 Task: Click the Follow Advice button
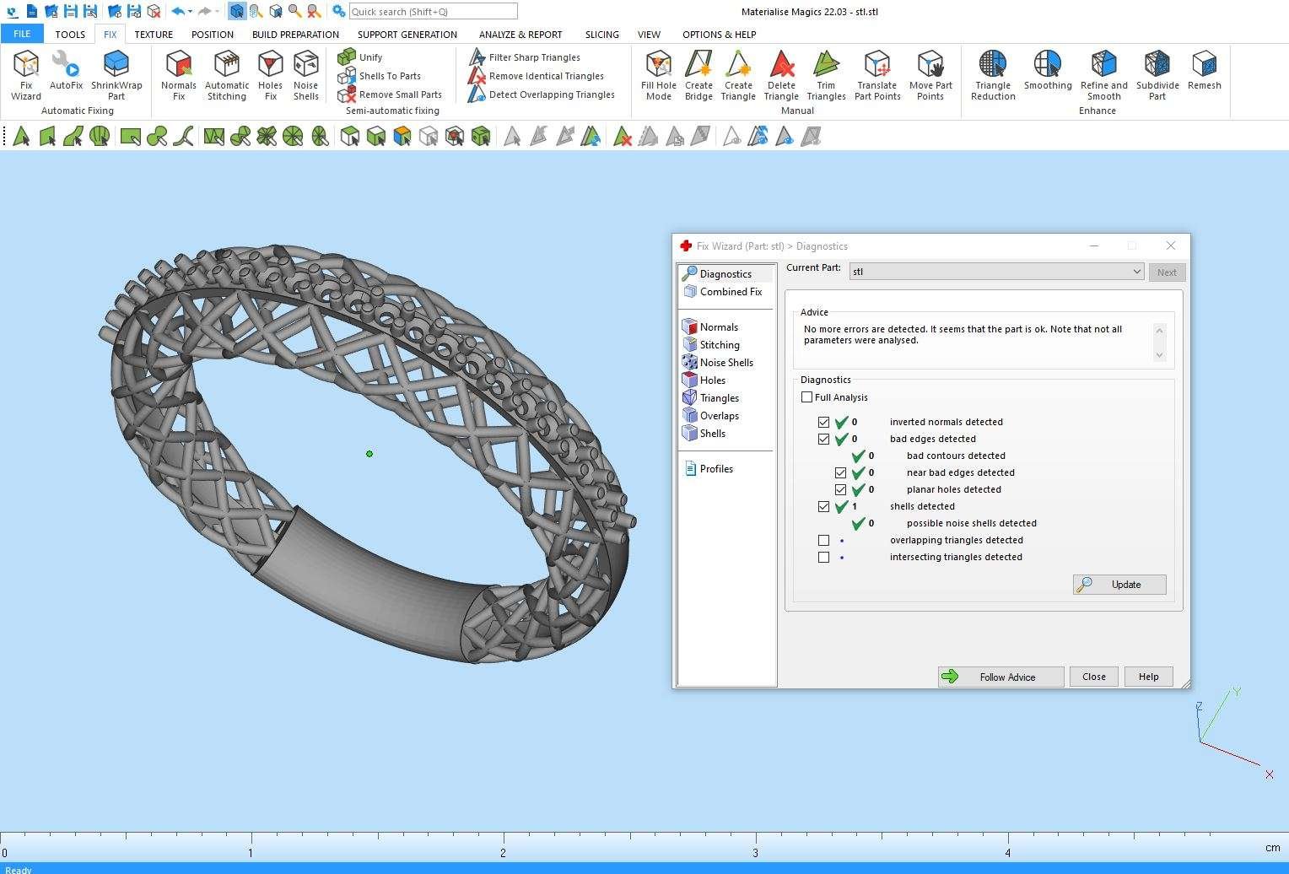coord(1000,677)
